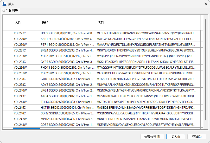The height and width of the screenshot is (143, 210).
Task: Click the 名称 column header
Action: pyautogui.click(x=26, y=23)
